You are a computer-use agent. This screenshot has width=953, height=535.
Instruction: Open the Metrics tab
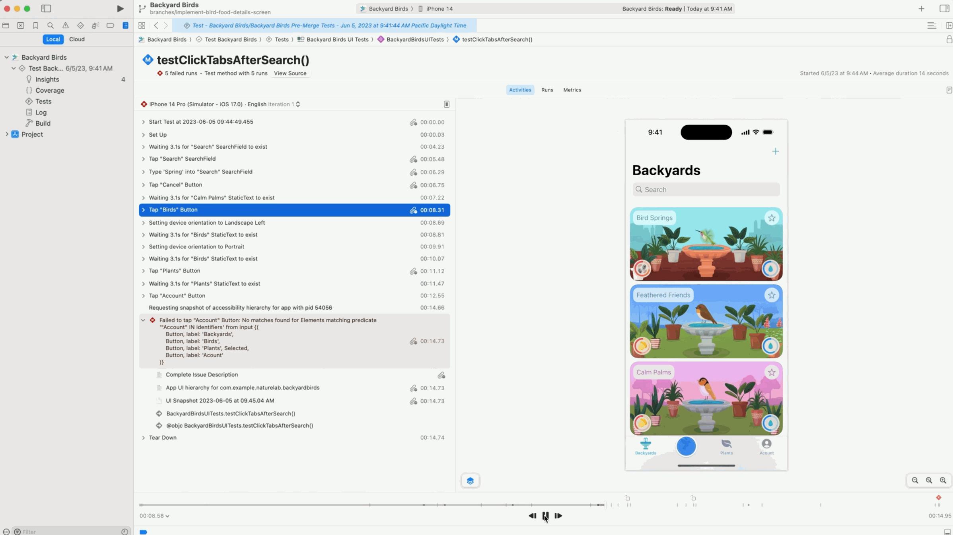coord(572,90)
